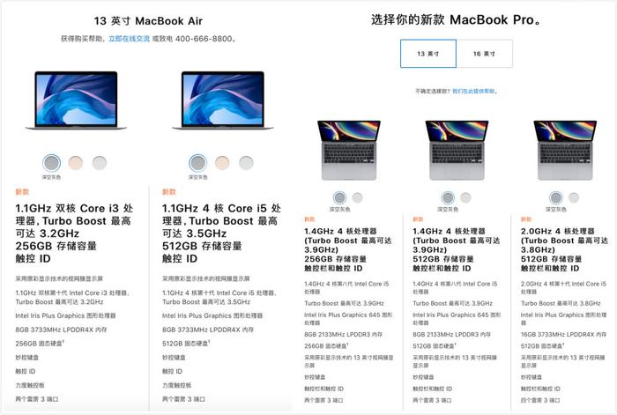Screen dimensions: 617x415
Task: Choose silver for 1.4GHz 512GB MacBook Pro
Action: [465, 197]
